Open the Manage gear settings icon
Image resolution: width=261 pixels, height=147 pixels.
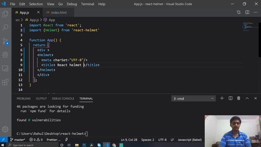click(5, 129)
